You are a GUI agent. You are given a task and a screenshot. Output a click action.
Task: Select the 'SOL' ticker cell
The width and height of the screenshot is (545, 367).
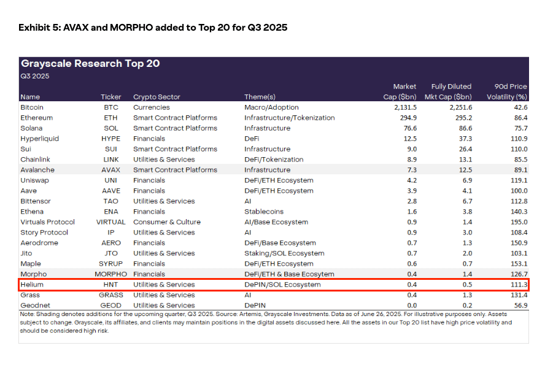coord(111,128)
